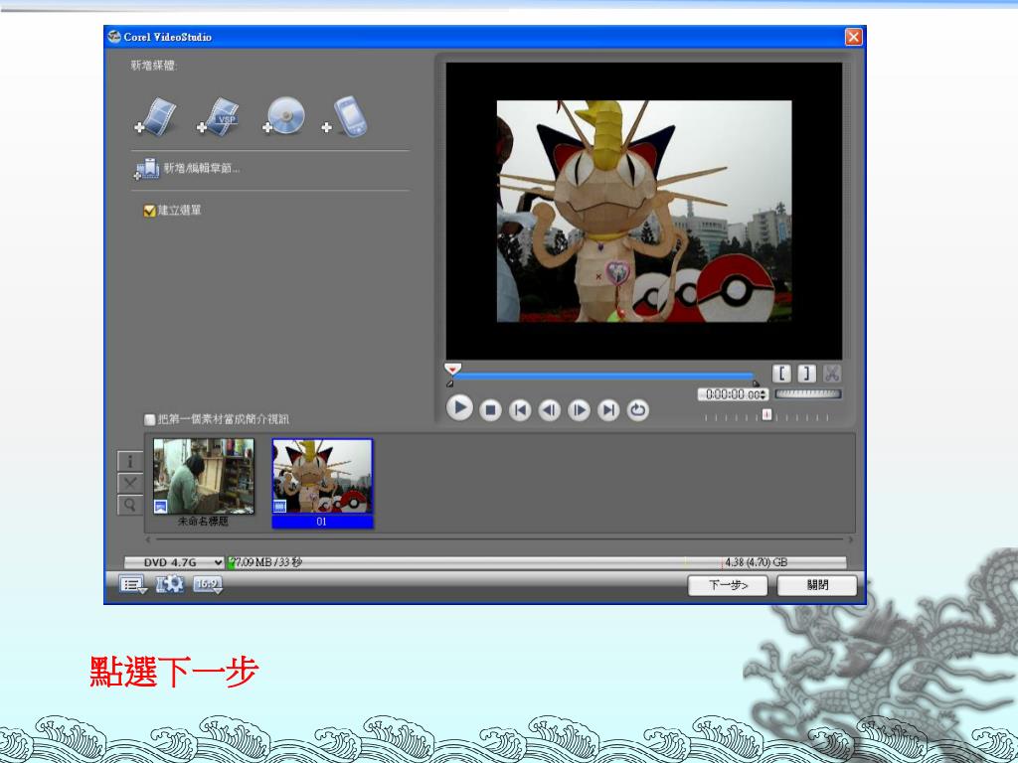The image size is (1018, 763).
Task: Click the magnifier search icon beside clips
Action: [x=130, y=504]
